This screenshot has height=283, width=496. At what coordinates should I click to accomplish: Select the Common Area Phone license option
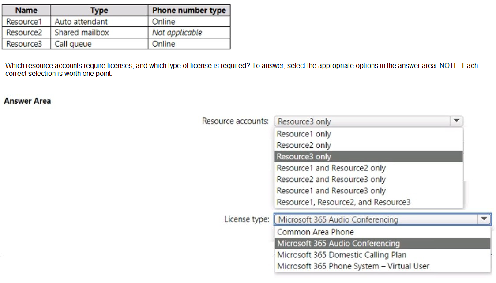click(x=315, y=232)
